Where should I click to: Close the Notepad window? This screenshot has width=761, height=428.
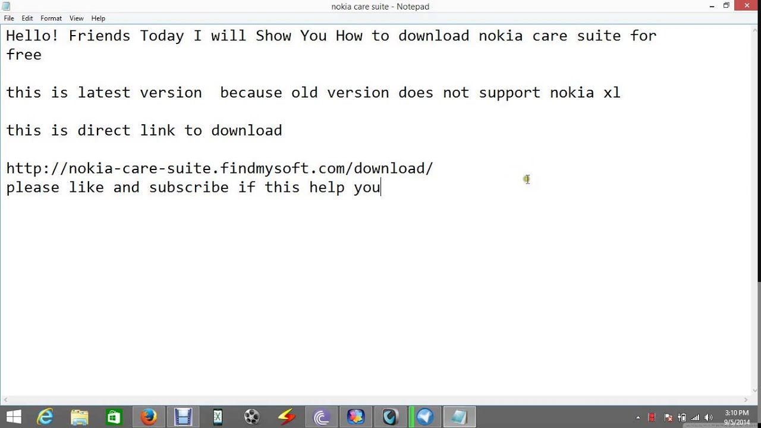(747, 6)
